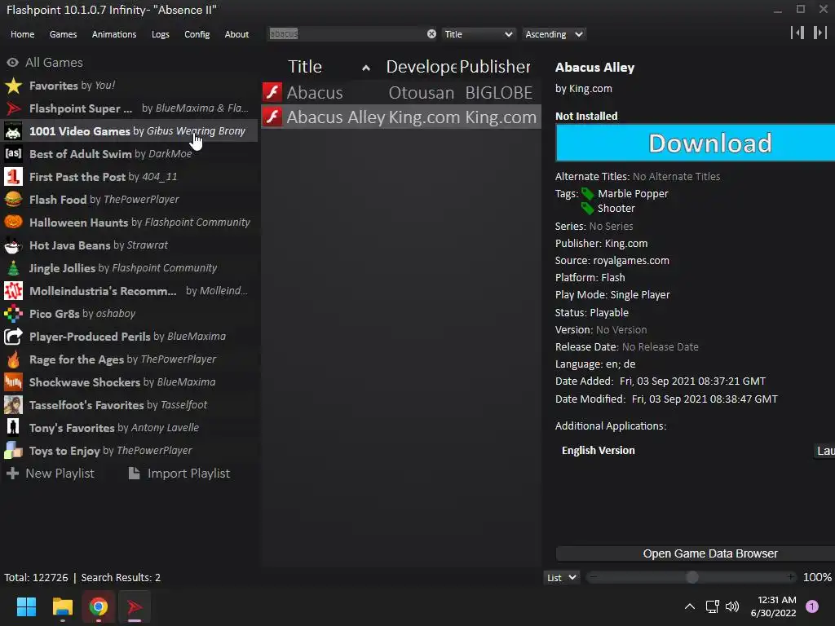The width and height of the screenshot is (835, 626).
Task: Show hidden tray icons chevron
Action: (690, 606)
